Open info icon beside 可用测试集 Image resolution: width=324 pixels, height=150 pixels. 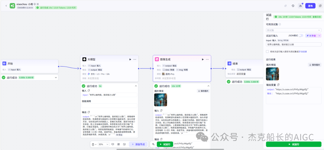coord(280,24)
